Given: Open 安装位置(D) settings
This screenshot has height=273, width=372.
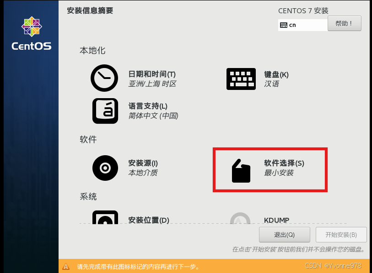Looking at the screenshot, I should pos(149,220).
